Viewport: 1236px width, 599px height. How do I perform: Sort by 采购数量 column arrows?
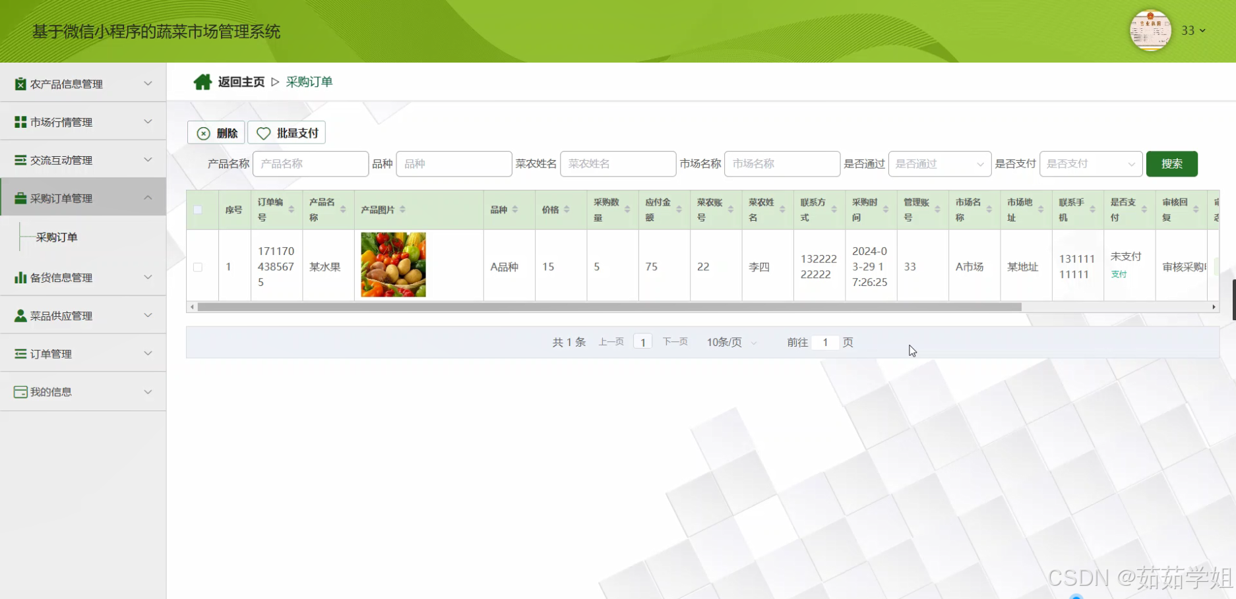[x=627, y=210]
